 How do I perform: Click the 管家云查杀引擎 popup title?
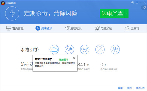point(43,59)
